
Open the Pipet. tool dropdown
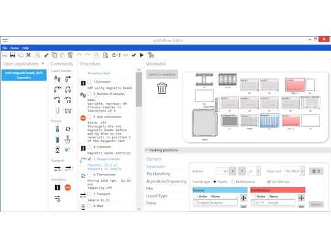point(303,171)
